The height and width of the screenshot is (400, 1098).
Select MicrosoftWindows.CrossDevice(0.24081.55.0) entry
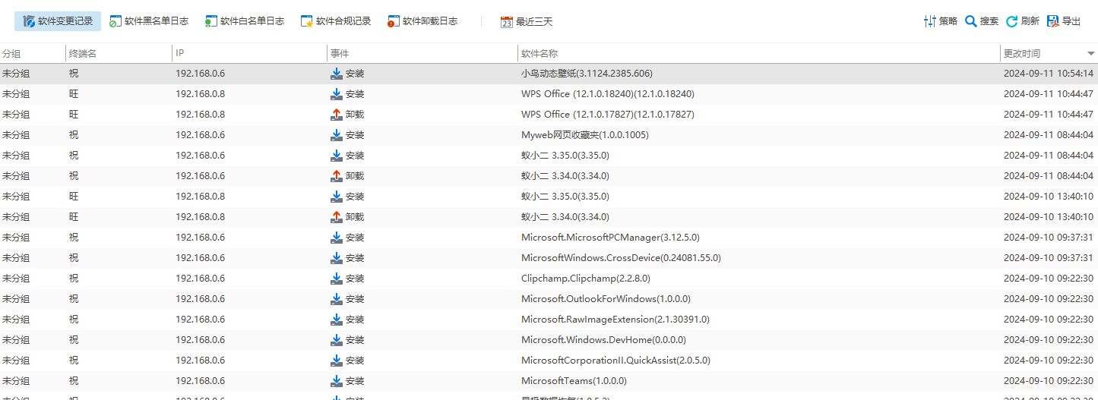click(621, 258)
